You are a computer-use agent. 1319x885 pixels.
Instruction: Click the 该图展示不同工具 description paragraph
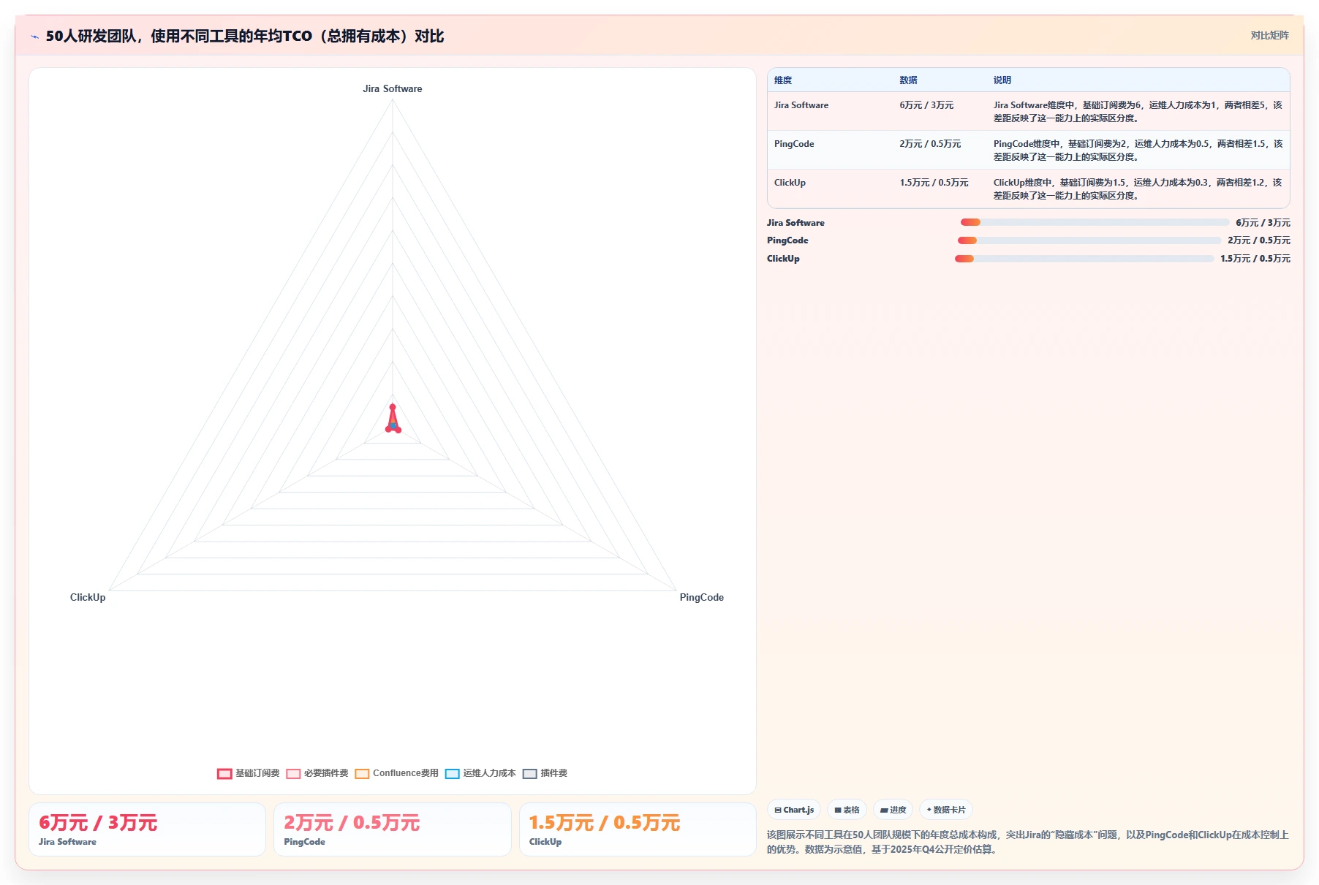(1028, 842)
